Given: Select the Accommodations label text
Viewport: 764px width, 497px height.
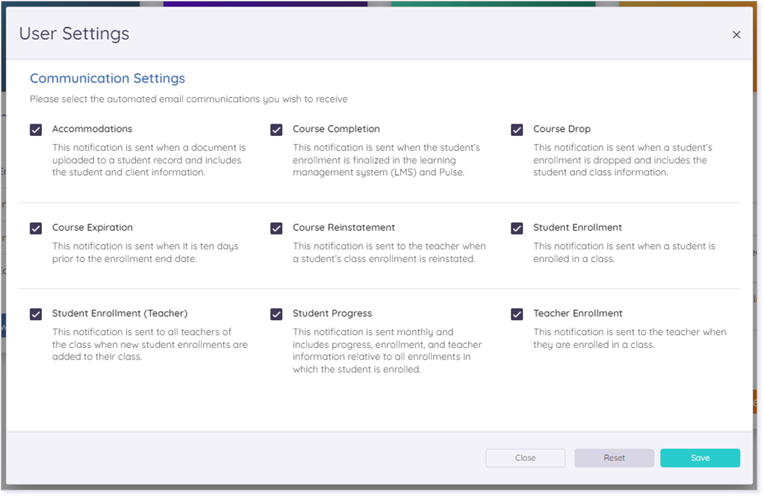Looking at the screenshot, I should point(92,129).
